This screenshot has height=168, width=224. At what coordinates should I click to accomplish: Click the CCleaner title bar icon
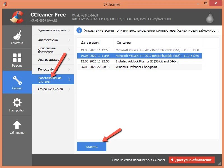click(x=5, y=4)
